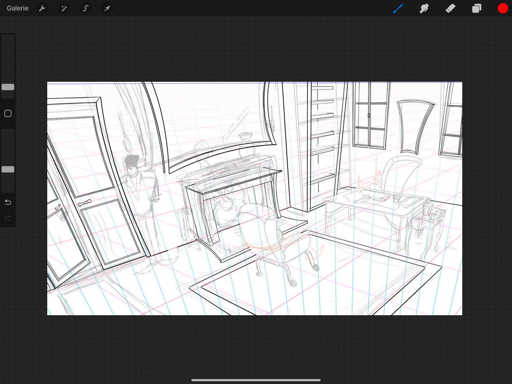Return to the Galerie view
The height and width of the screenshot is (384, 512).
[18, 8]
